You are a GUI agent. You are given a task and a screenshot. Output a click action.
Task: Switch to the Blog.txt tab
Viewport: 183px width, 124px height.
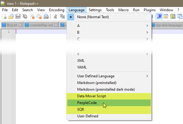coord(12,25)
